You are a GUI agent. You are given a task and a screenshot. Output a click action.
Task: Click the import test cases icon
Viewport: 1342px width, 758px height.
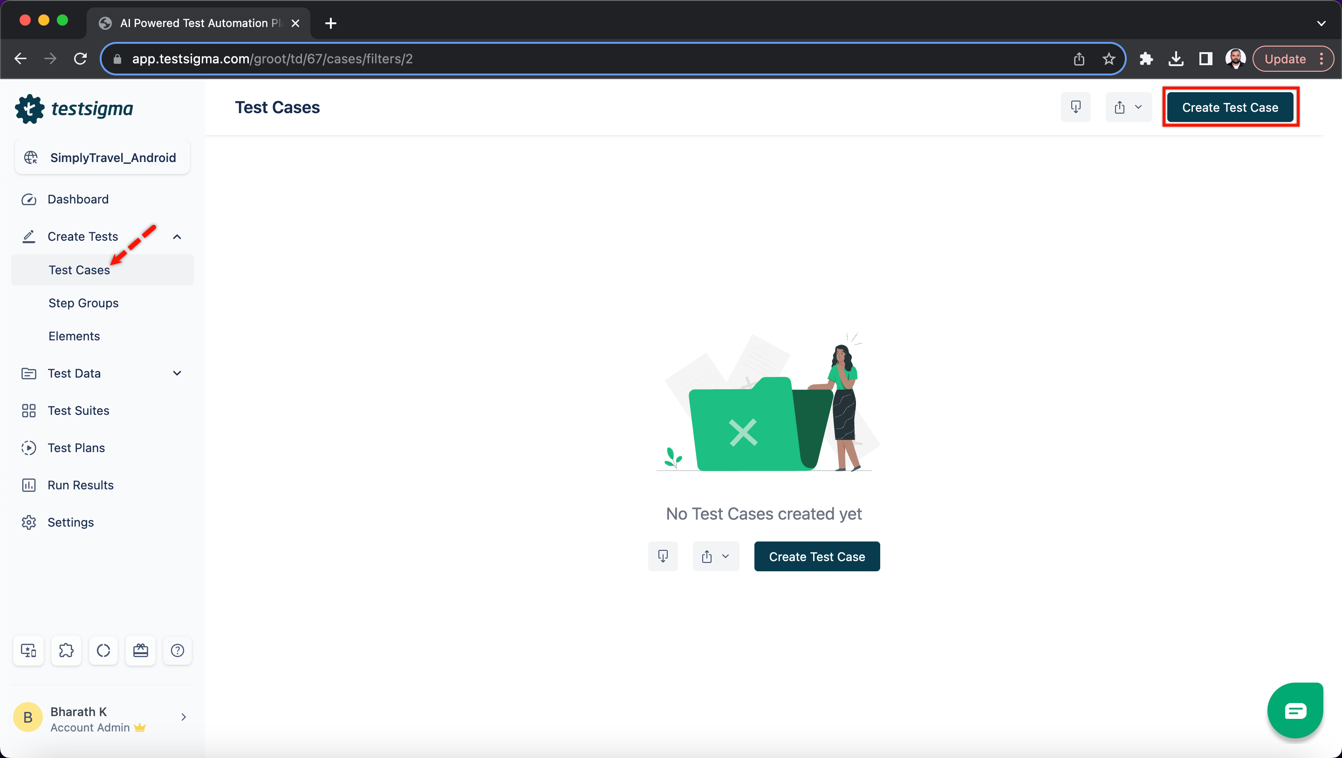(1076, 107)
